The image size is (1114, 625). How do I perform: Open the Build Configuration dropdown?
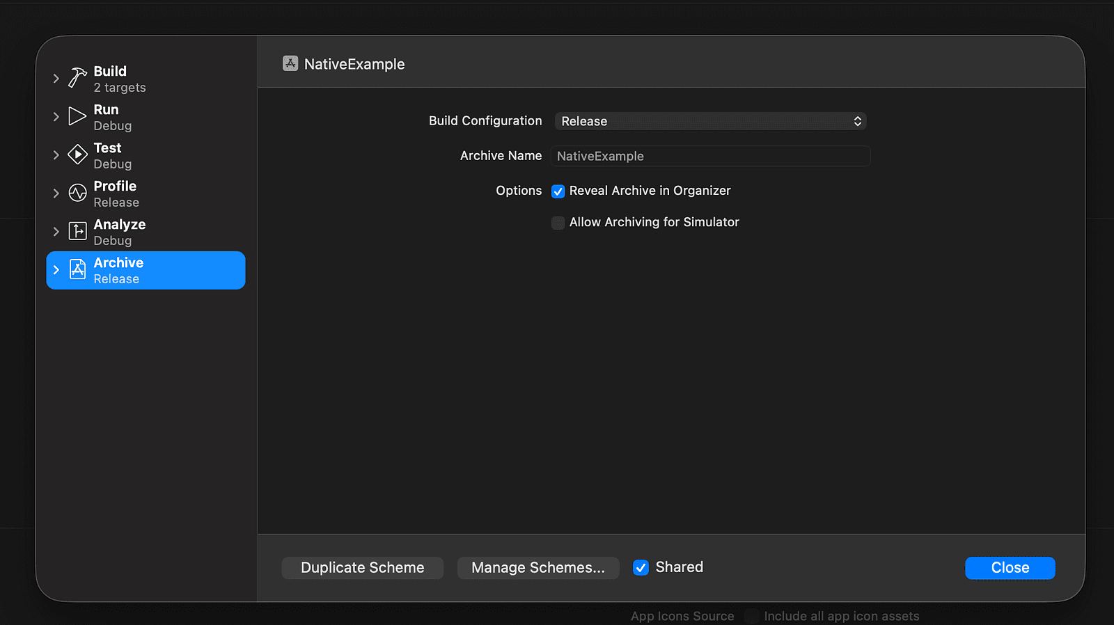(x=710, y=121)
